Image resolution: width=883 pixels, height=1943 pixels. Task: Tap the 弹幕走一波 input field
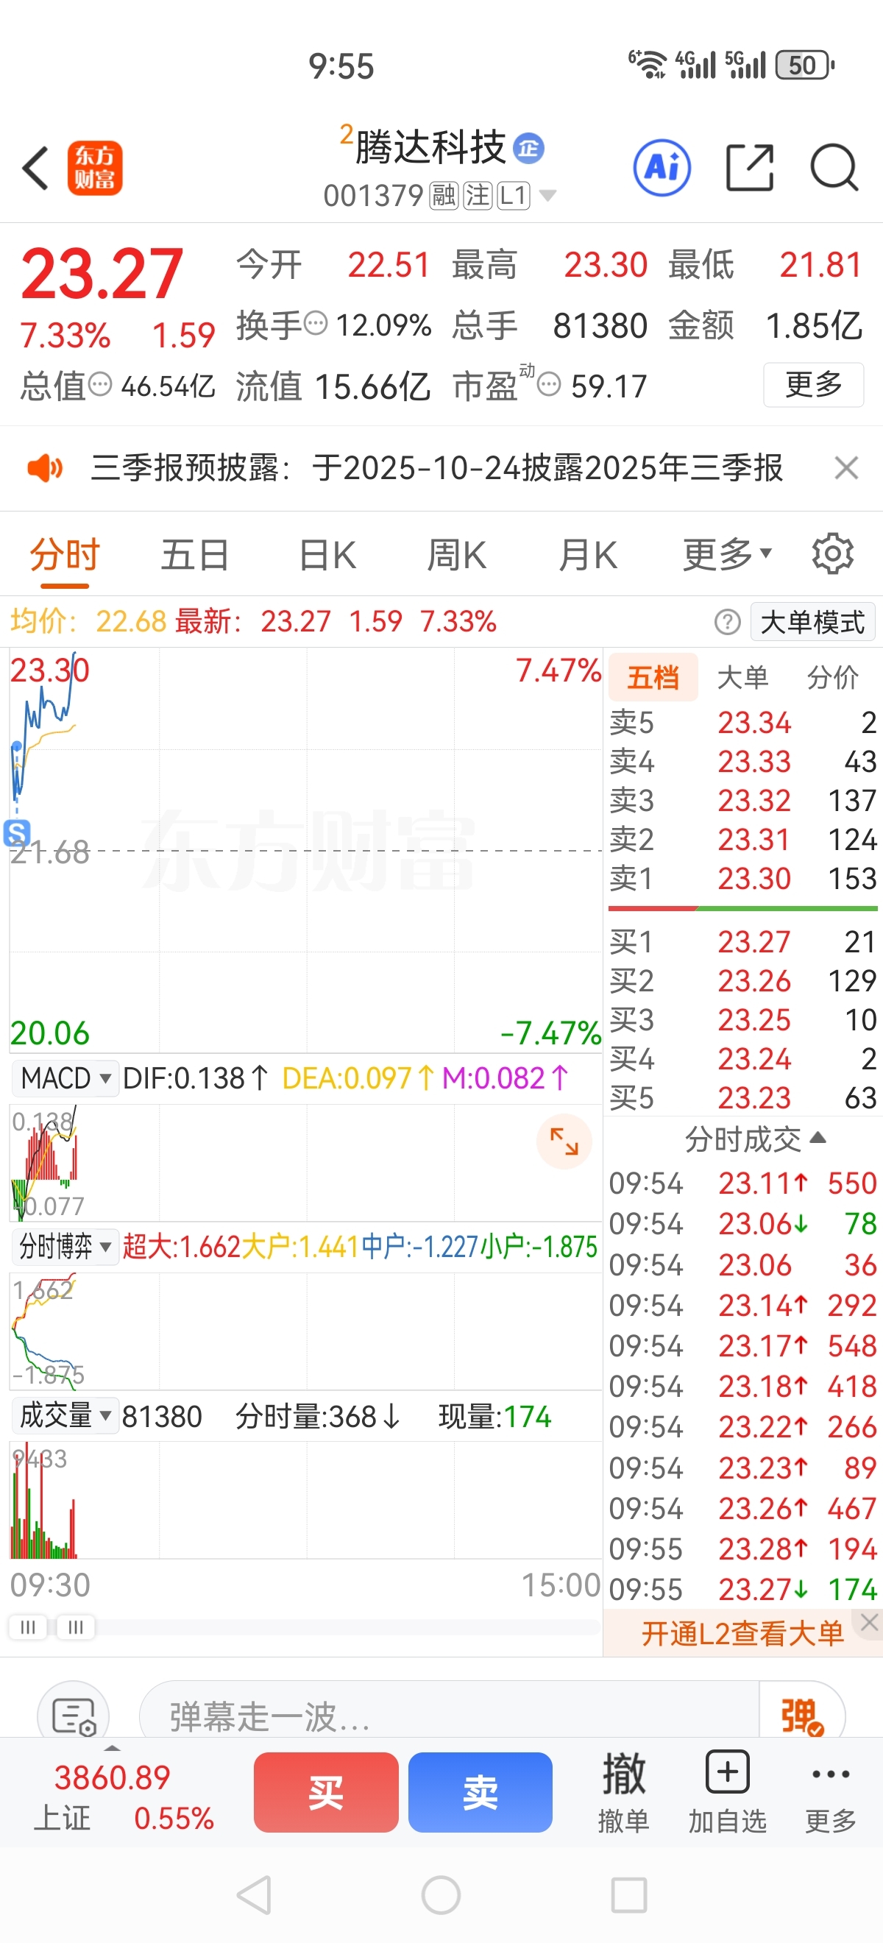pyautogui.click(x=450, y=1718)
